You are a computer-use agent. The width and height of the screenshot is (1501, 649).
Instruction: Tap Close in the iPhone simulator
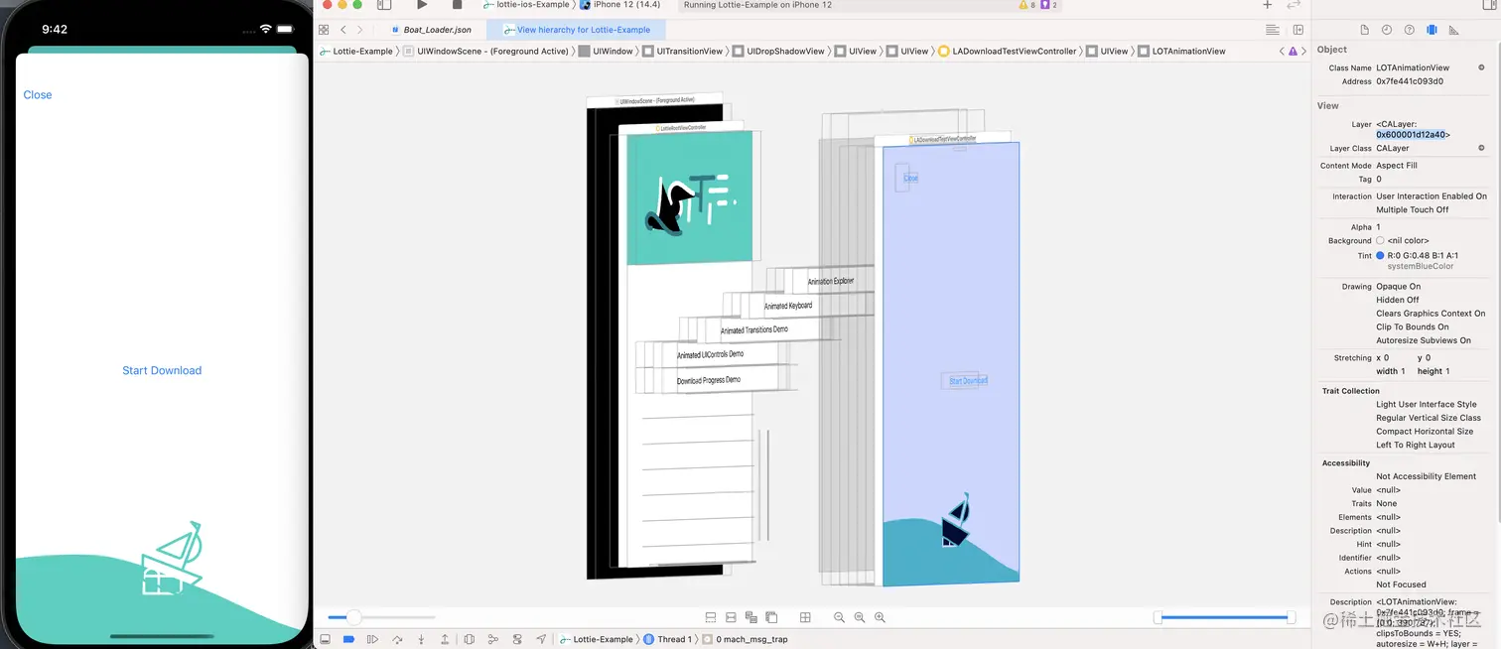(38, 95)
